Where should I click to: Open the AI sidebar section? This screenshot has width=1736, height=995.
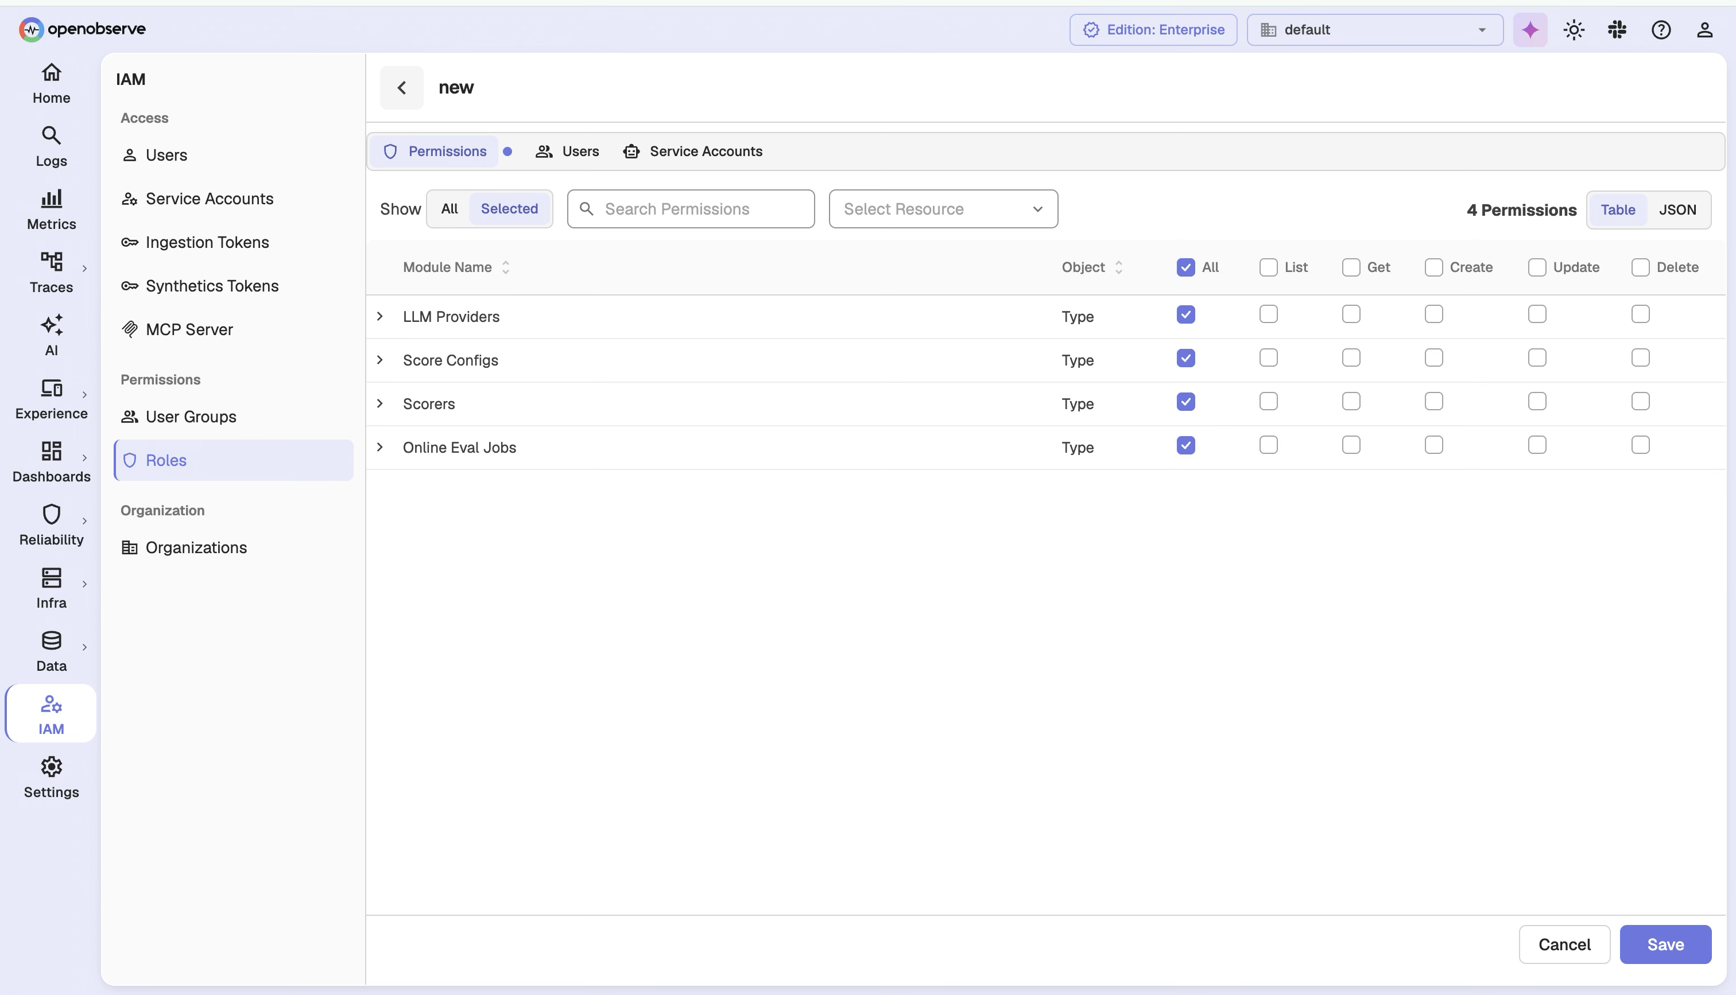(51, 336)
